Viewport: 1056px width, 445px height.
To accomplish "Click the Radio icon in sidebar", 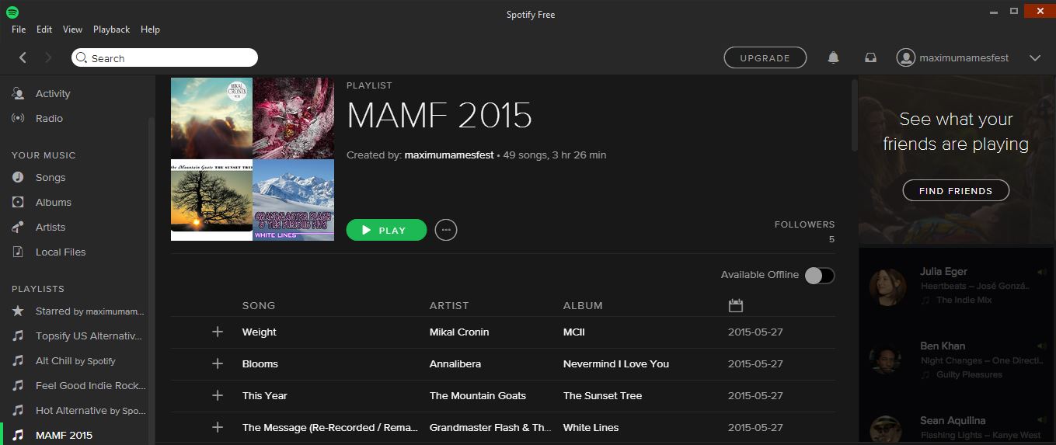I will coord(18,119).
